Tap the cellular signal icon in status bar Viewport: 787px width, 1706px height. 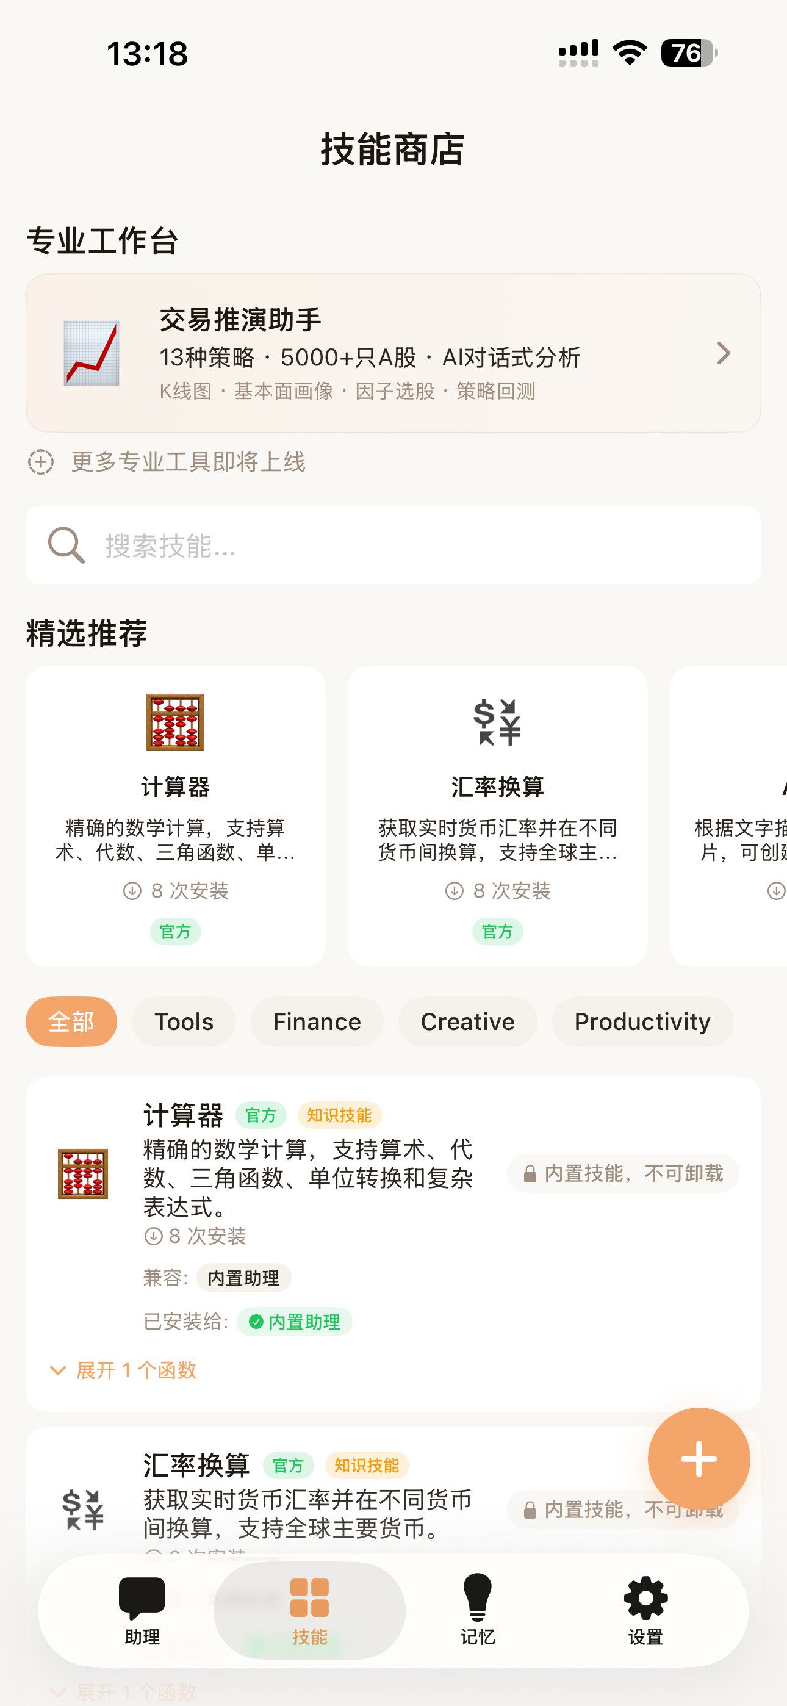point(578,53)
